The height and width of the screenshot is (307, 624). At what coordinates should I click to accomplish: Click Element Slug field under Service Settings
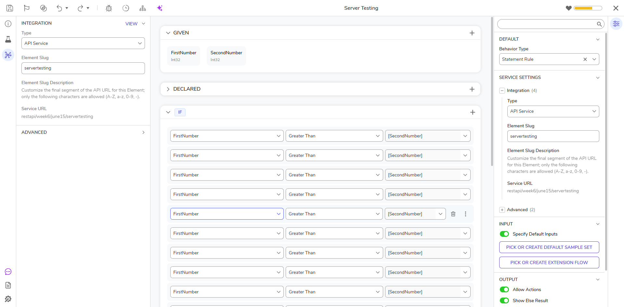pyautogui.click(x=553, y=136)
